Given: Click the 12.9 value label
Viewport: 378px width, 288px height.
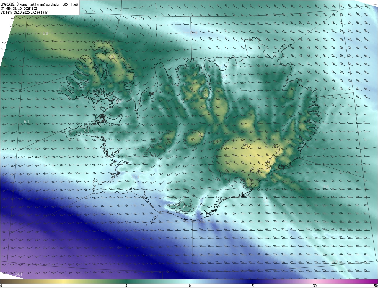Looking at the screenshot, I should tap(201, 221).
